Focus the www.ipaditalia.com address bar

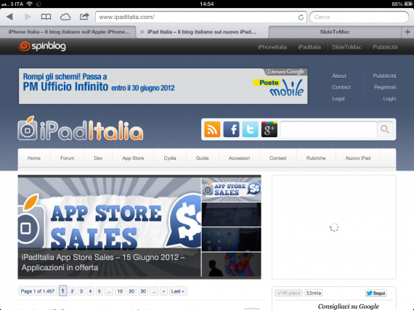200,17
